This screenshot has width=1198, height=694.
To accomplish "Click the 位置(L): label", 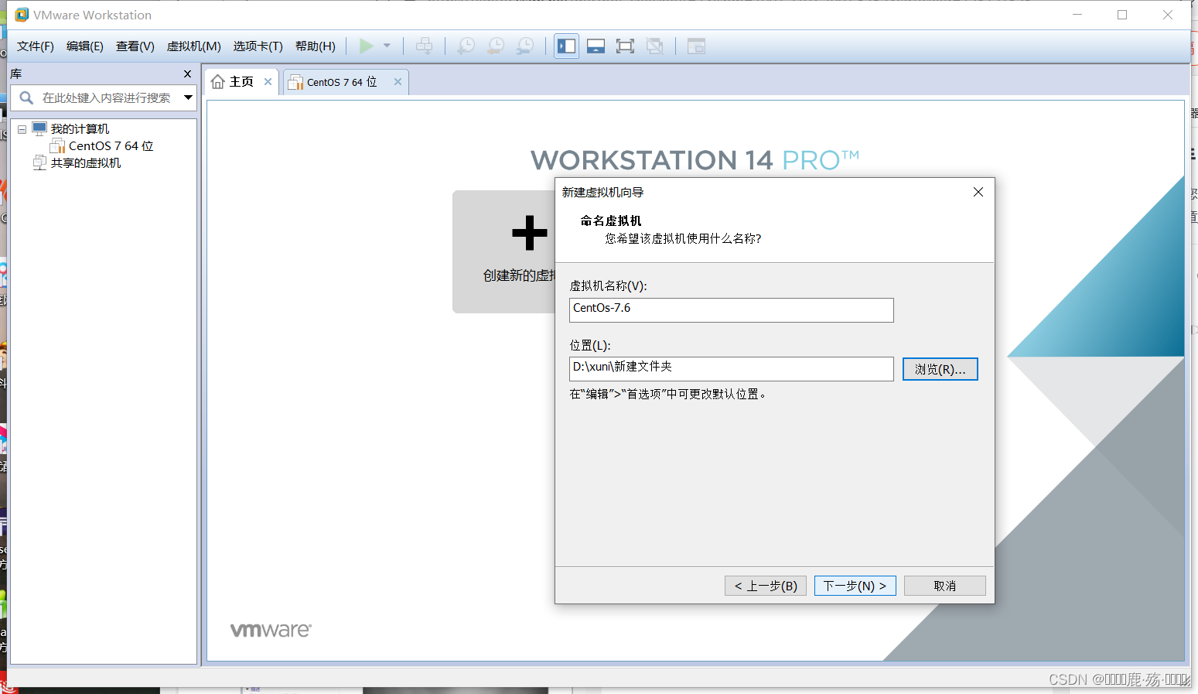I will point(590,345).
